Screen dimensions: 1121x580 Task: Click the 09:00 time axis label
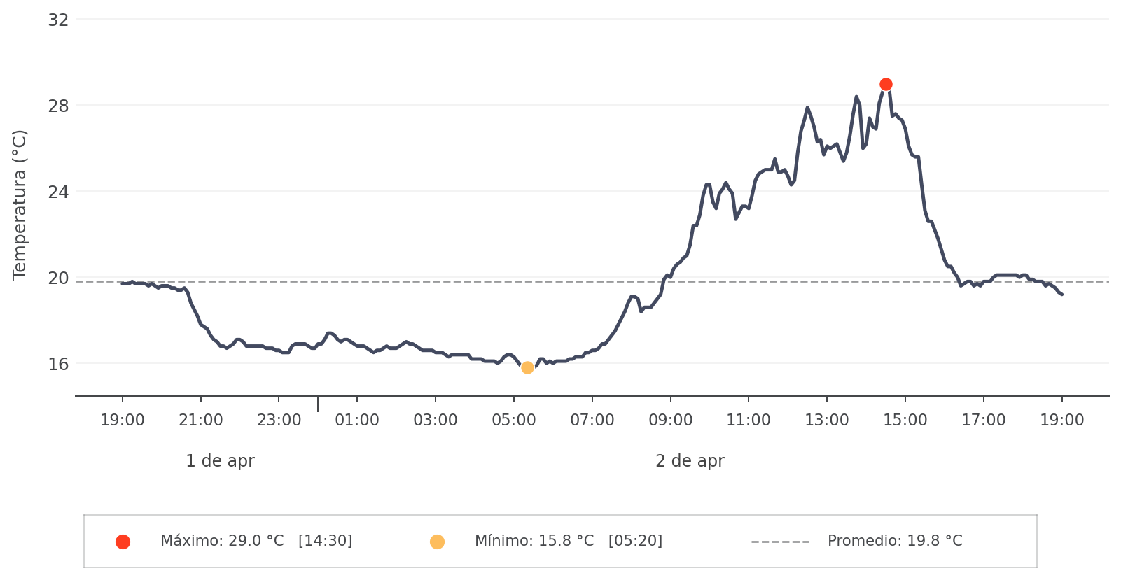pos(671,420)
